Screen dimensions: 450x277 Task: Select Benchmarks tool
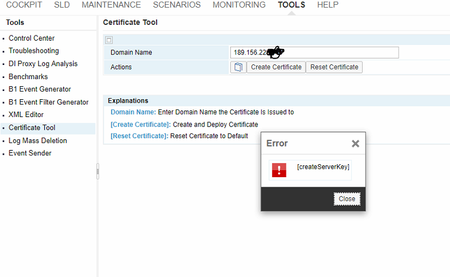tap(28, 77)
